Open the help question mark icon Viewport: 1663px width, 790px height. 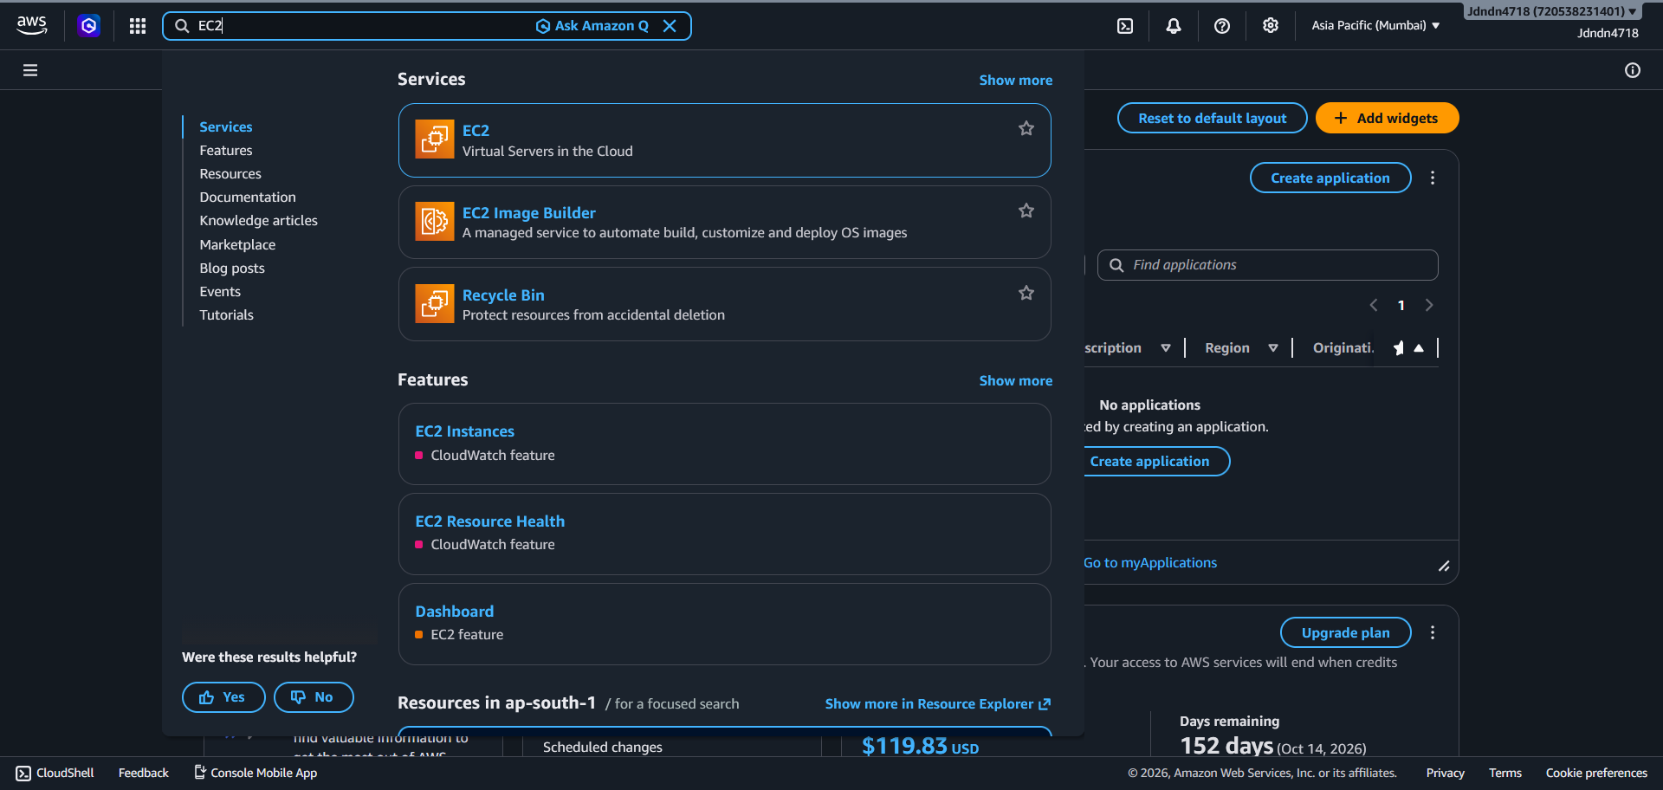[x=1222, y=26]
